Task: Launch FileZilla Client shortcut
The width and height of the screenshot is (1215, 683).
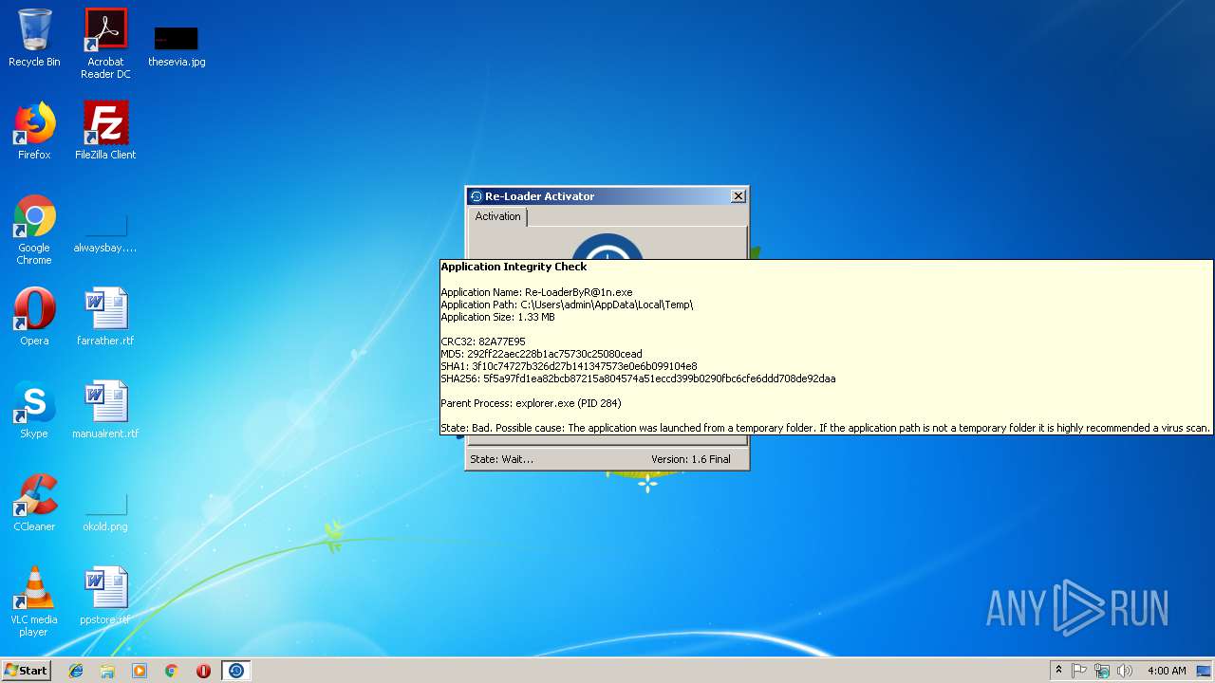Action: [x=105, y=131]
